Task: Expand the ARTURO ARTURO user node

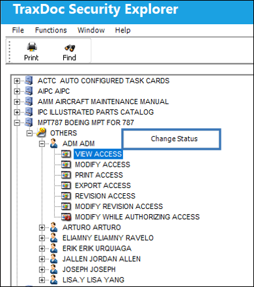Action: coord(42,228)
